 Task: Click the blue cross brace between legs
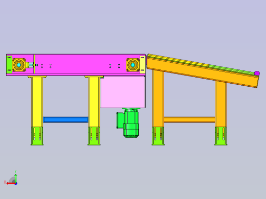click(x=65, y=119)
